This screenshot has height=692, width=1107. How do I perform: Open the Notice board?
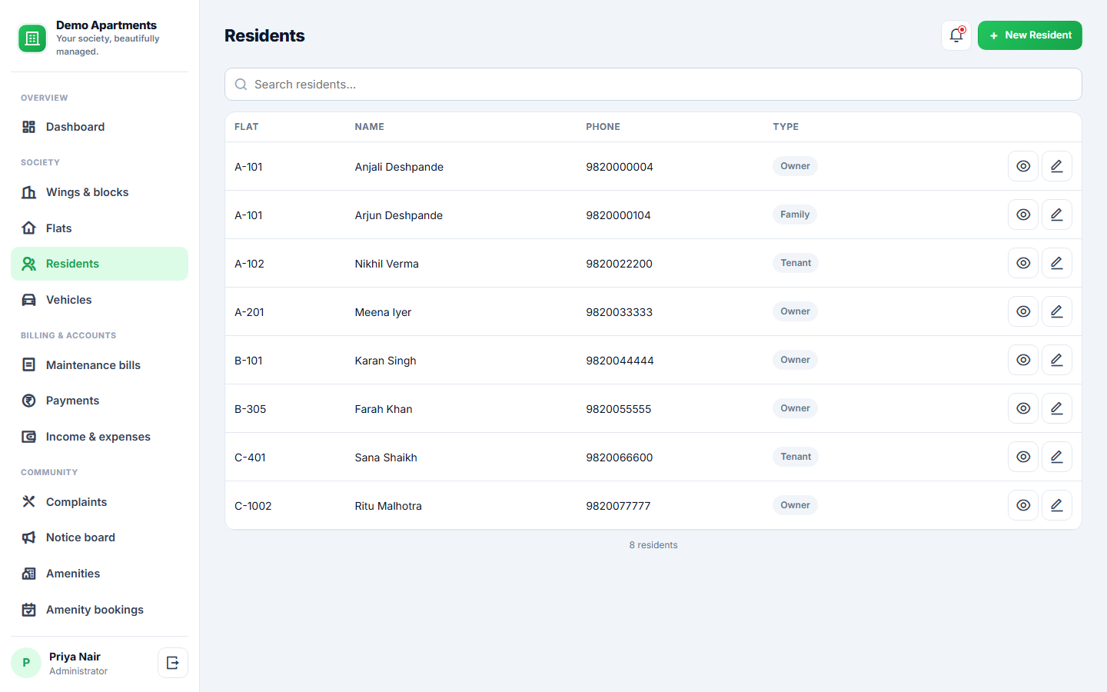tap(99, 537)
